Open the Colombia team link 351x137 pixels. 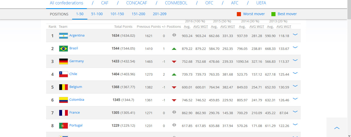(x=77, y=100)
